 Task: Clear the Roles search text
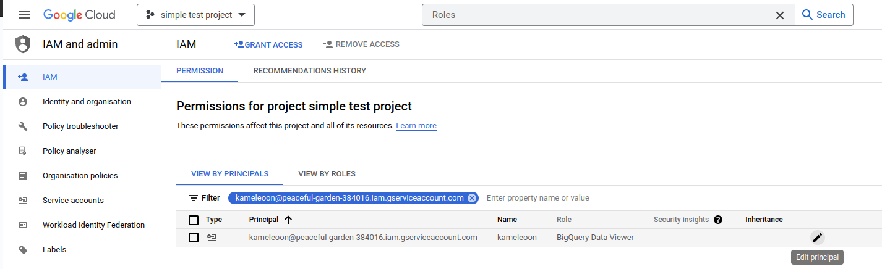(x=780, y=15)
